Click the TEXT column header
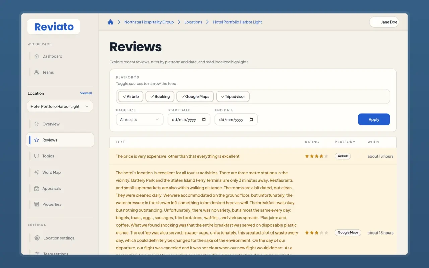 click(x=120, y=142)
